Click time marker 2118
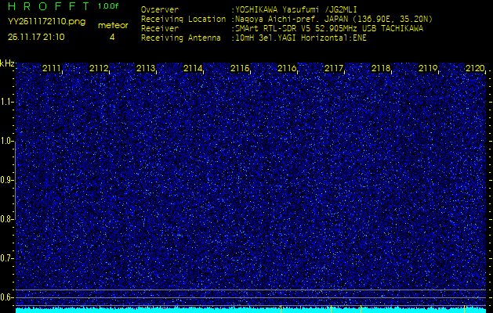 382,68
